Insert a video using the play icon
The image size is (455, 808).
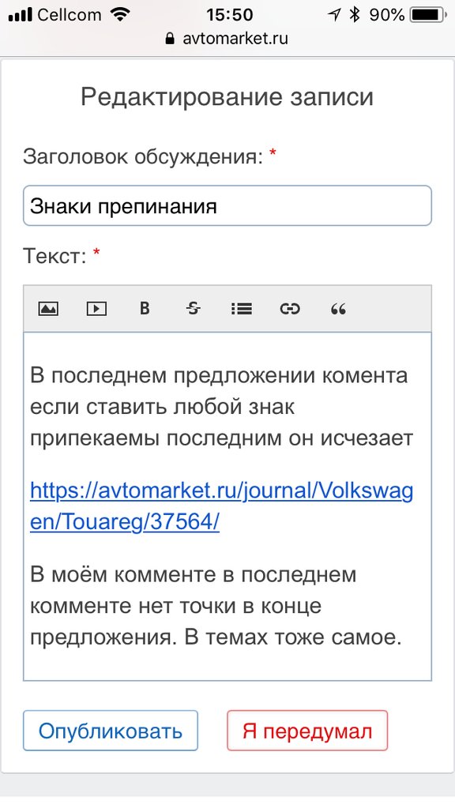pos(96,309)
